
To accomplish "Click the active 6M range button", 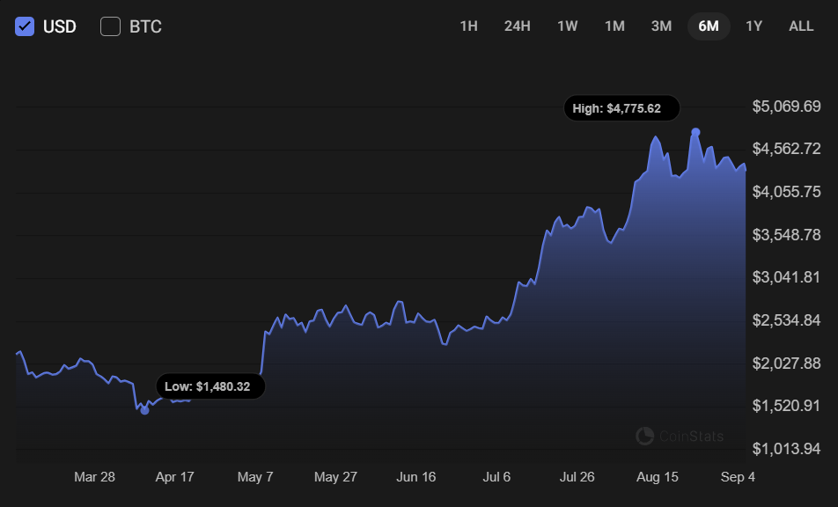I will 709,26.
